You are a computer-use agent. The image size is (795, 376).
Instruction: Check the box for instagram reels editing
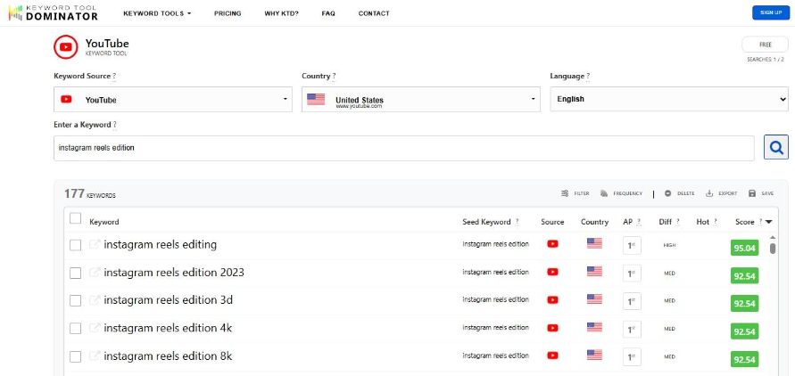pos(76,245)
